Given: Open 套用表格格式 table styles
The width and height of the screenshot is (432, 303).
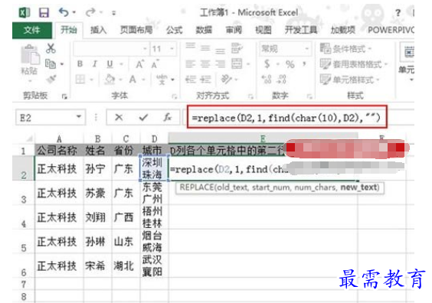Looking at the screenshot, I should click(x=354, y=64).
